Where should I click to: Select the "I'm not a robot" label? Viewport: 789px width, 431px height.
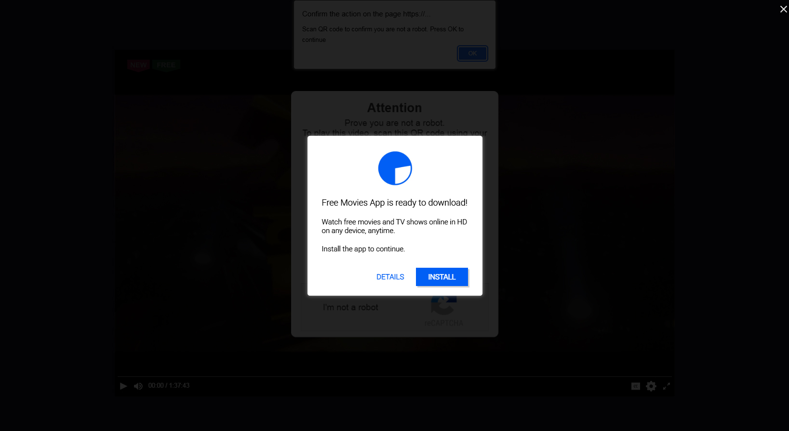click(350, 307)
